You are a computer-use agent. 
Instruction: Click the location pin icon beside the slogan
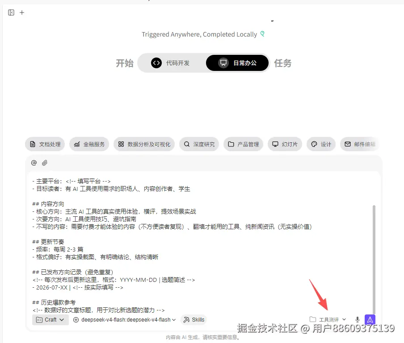[262, 34]
